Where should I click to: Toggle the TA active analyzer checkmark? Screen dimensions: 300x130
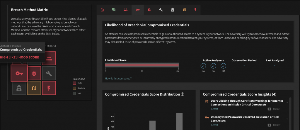[x=213, y=66]
